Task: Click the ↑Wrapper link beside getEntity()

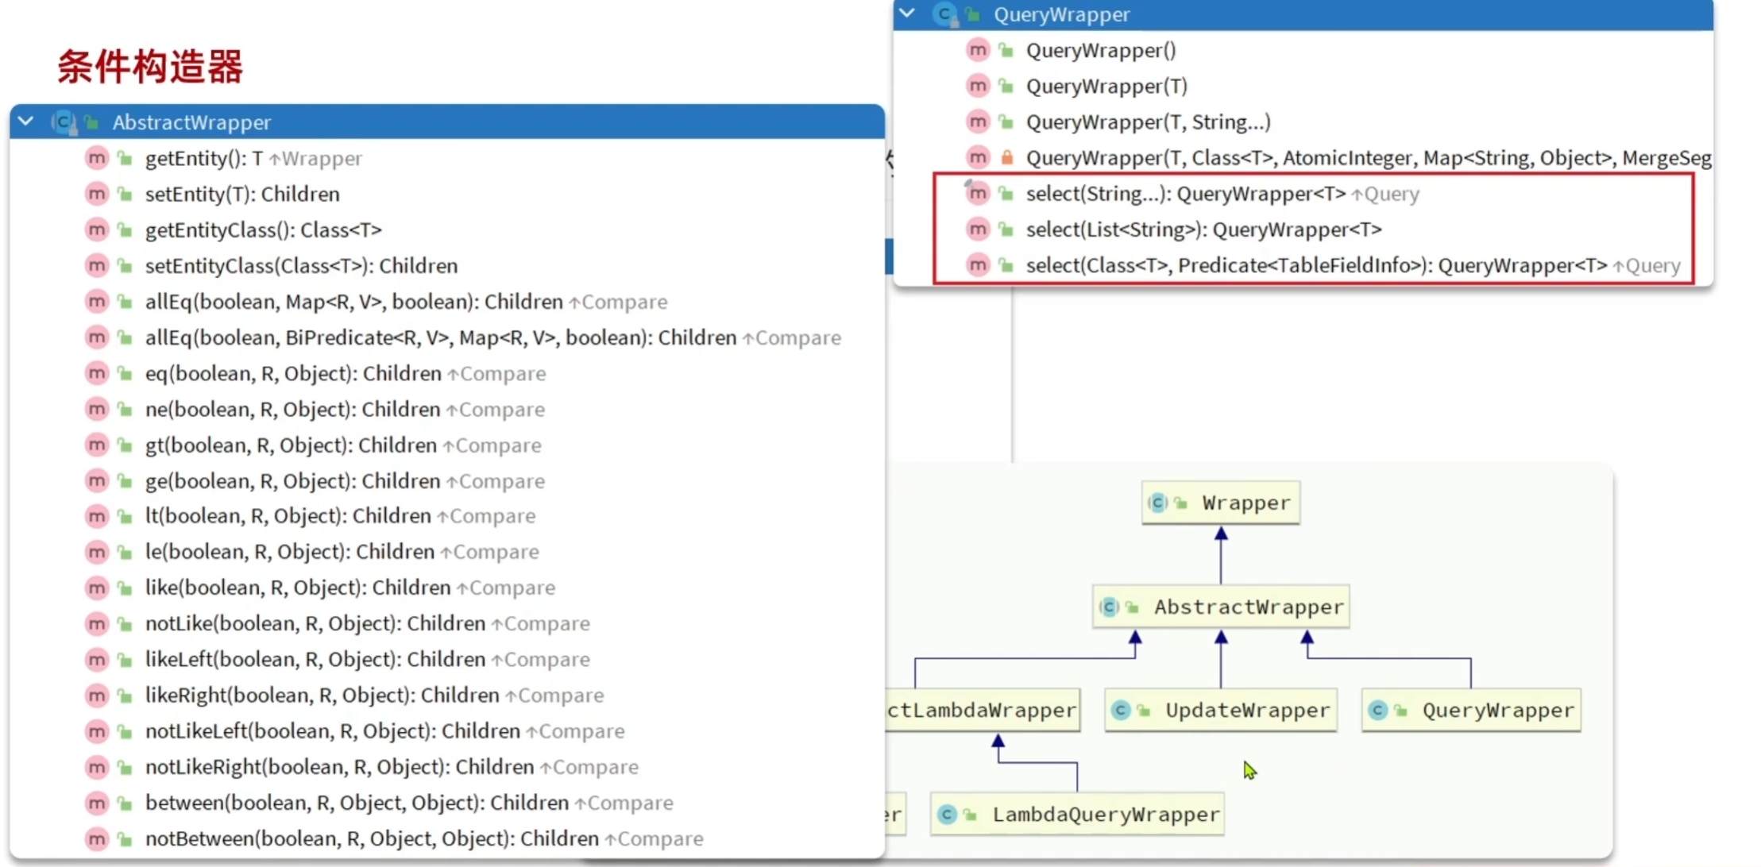Action: pyautogui.click(x=315, y=159)
